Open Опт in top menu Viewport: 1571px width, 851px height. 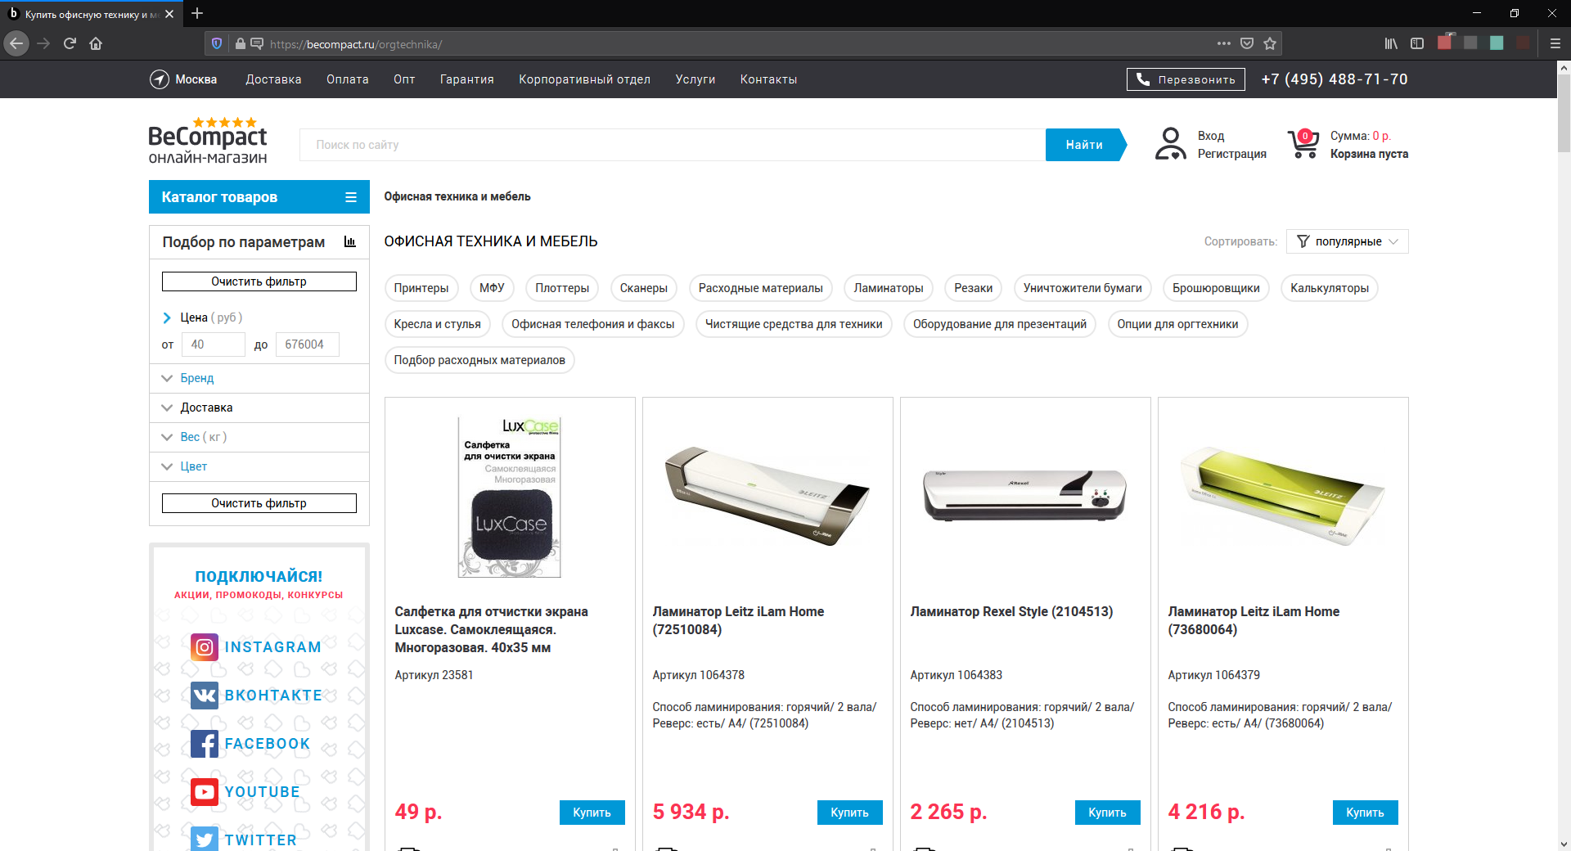click(404, 79)
